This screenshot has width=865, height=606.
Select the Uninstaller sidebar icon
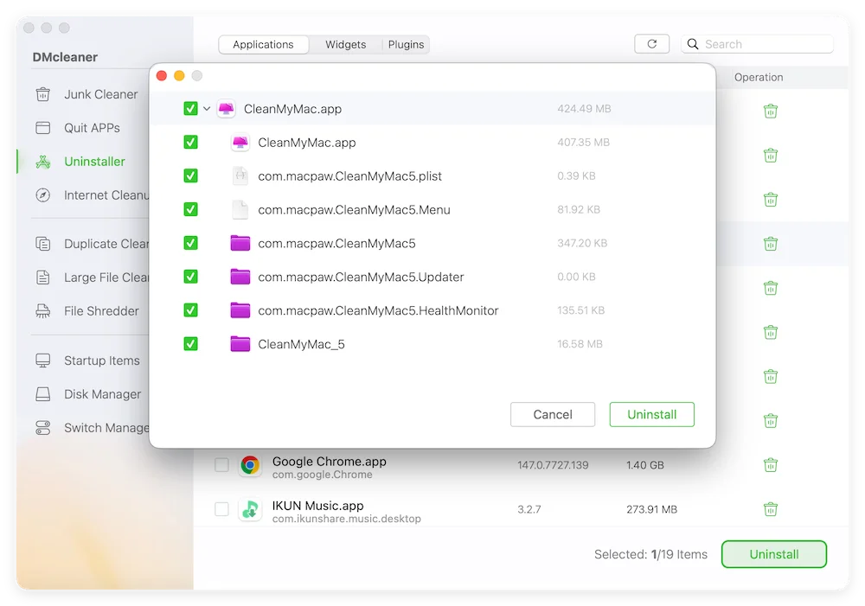click(x=42, y=162)
